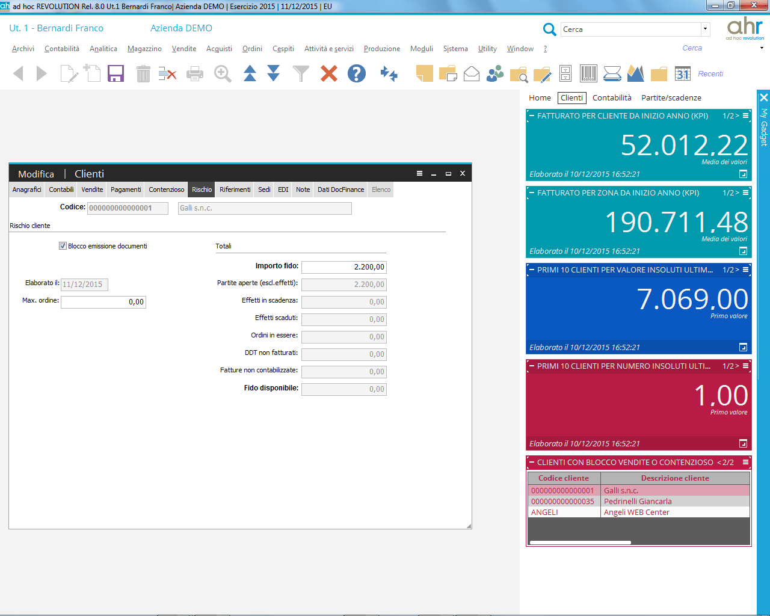Click the magnifier zoom toolbar icon
This screenshot has width=770, height=616.
click(223, 73)
